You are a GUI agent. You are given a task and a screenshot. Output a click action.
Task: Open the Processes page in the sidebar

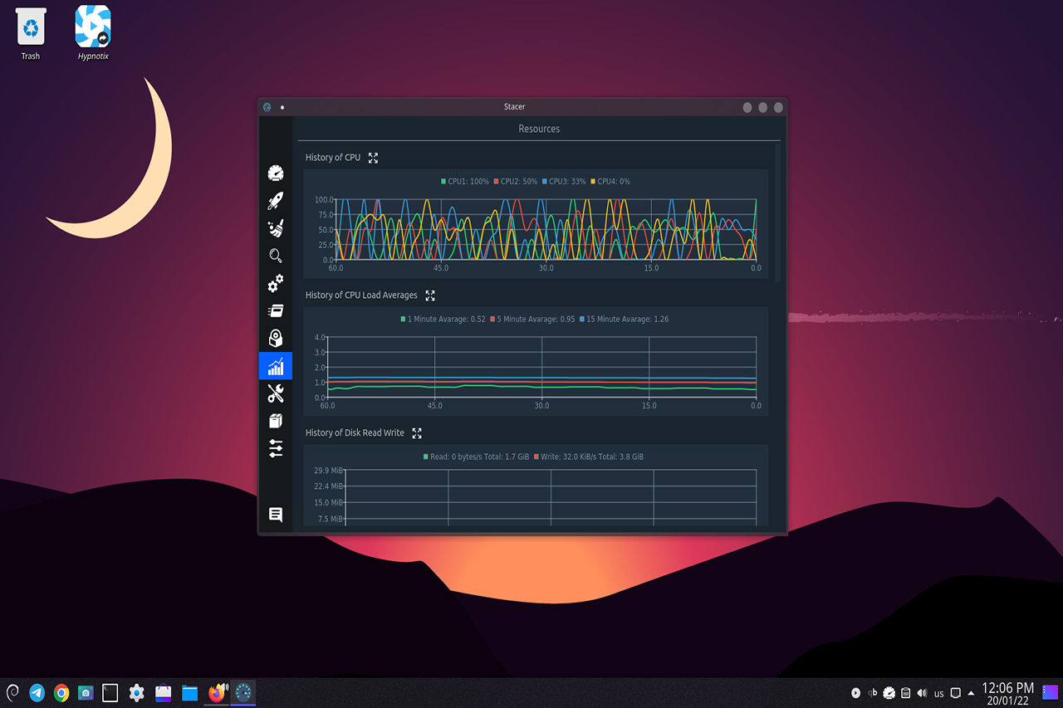[275, 310]
